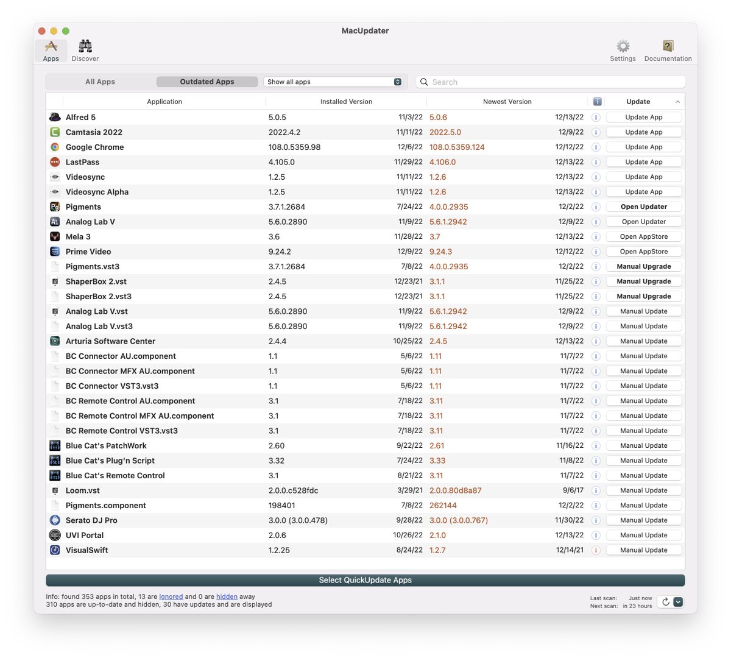This screenshot has width=731, height=658.
Task: Click the Videosync Alpha app icon
Action: [x=55, y=192]
